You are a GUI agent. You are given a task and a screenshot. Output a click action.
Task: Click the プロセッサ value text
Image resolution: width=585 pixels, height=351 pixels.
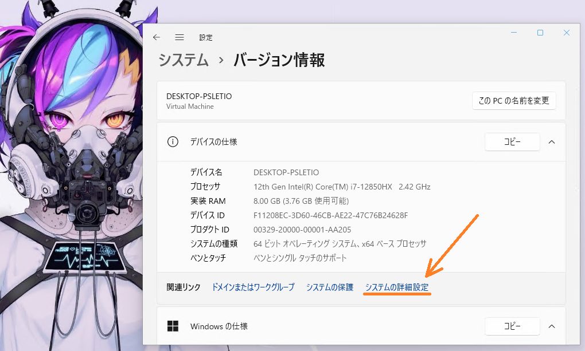click(x=342, y=187)
